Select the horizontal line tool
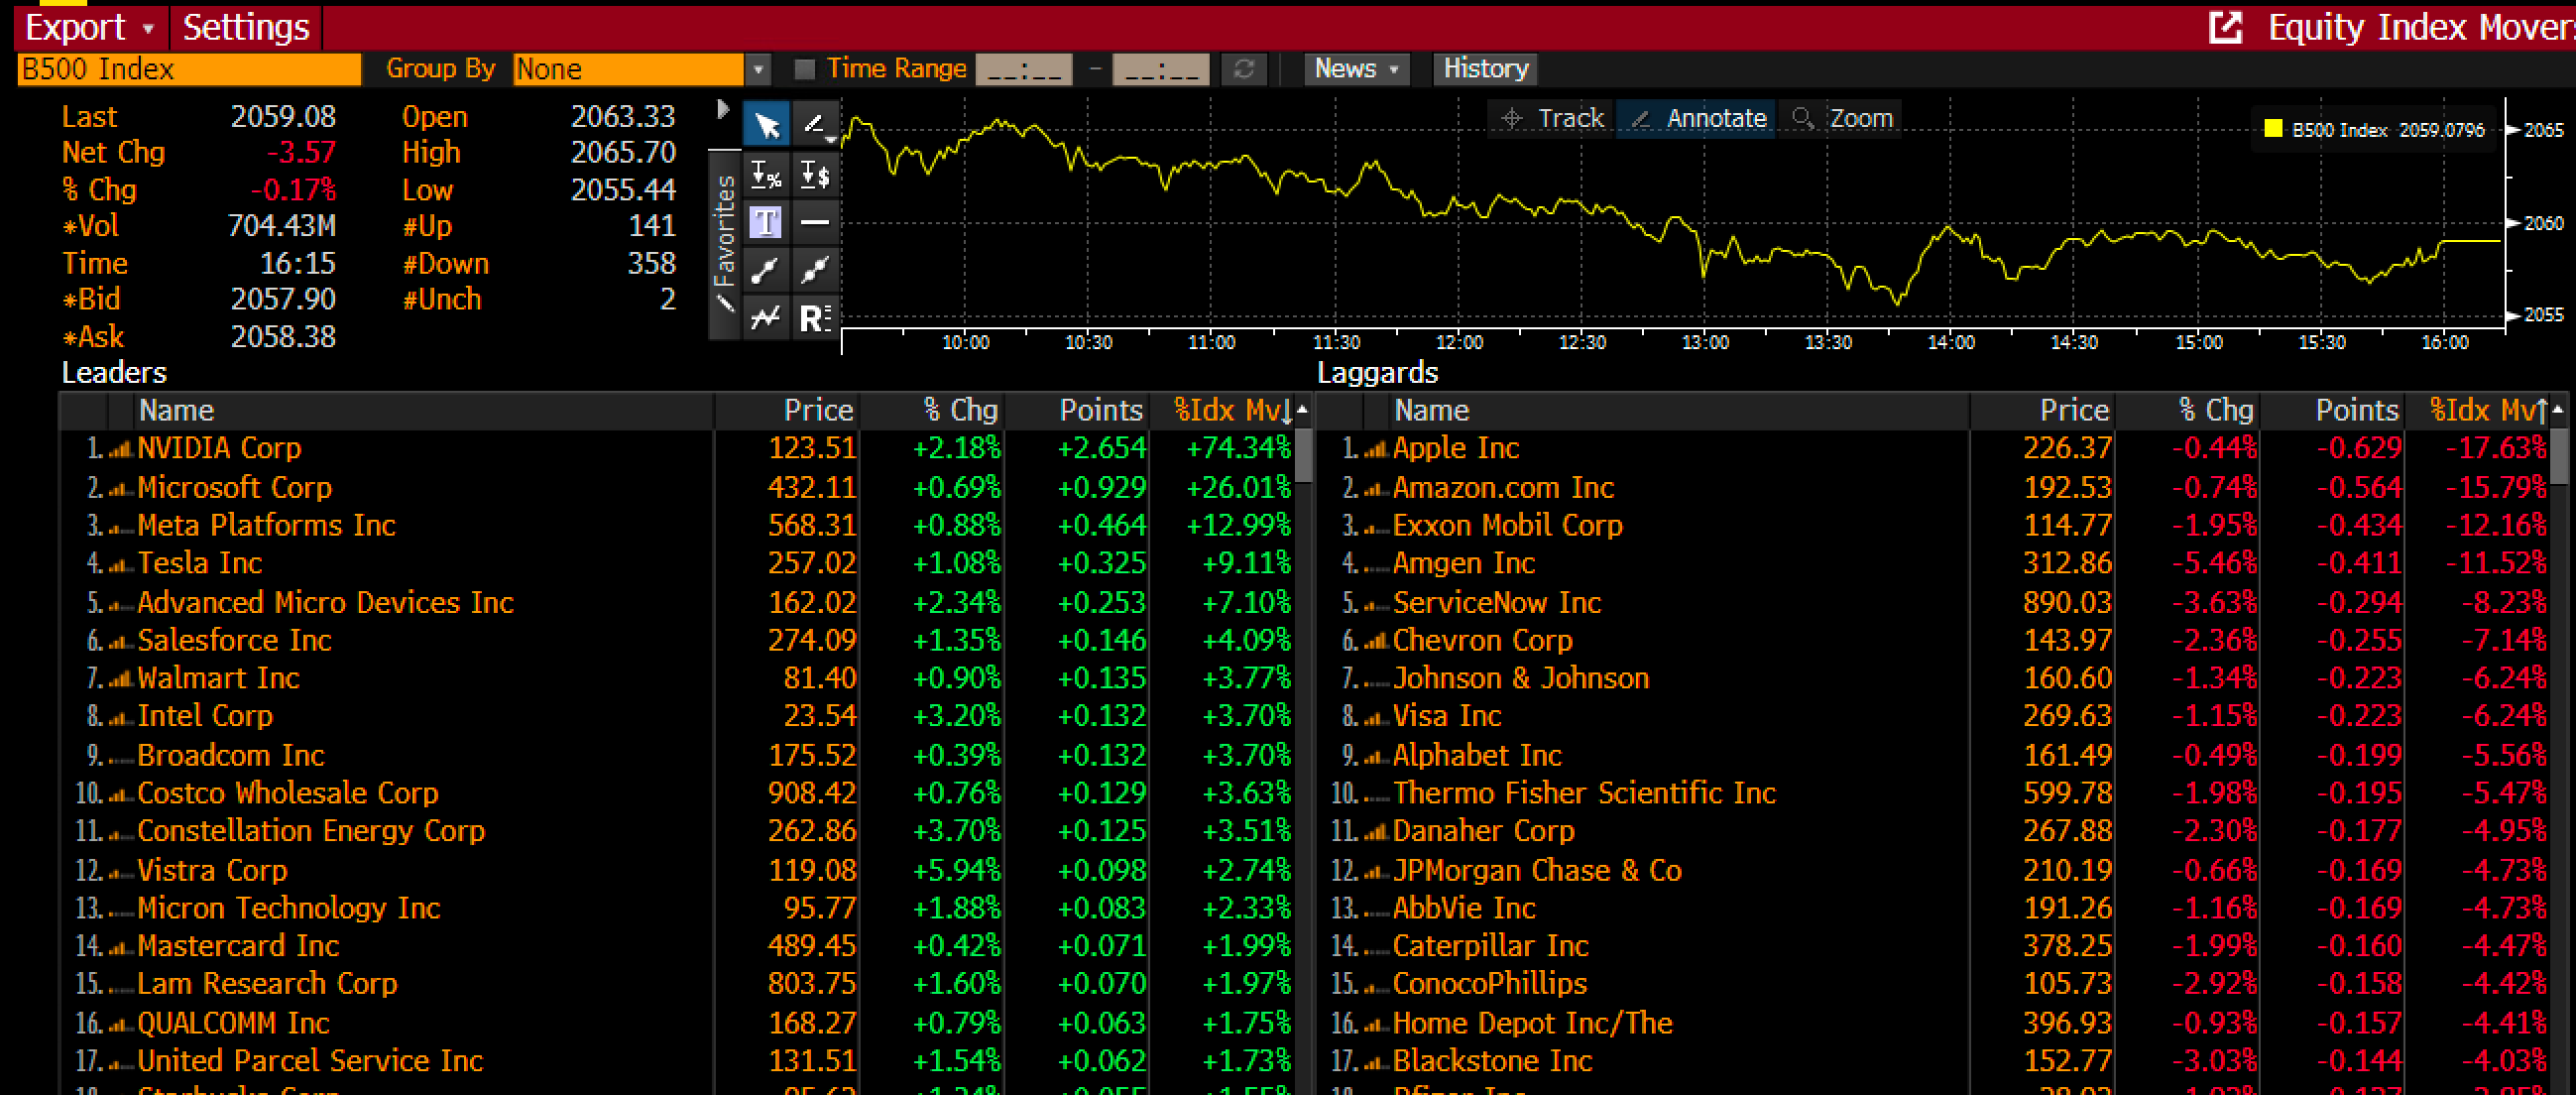The height and width of the screenshot is (1095, 2576). (816, 222)
